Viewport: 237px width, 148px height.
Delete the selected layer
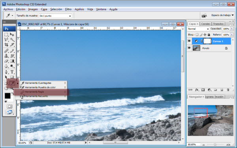tap(228, 90)
